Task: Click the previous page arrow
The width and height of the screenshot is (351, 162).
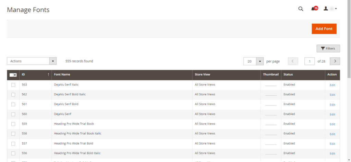Action: (x=293, y=61)
